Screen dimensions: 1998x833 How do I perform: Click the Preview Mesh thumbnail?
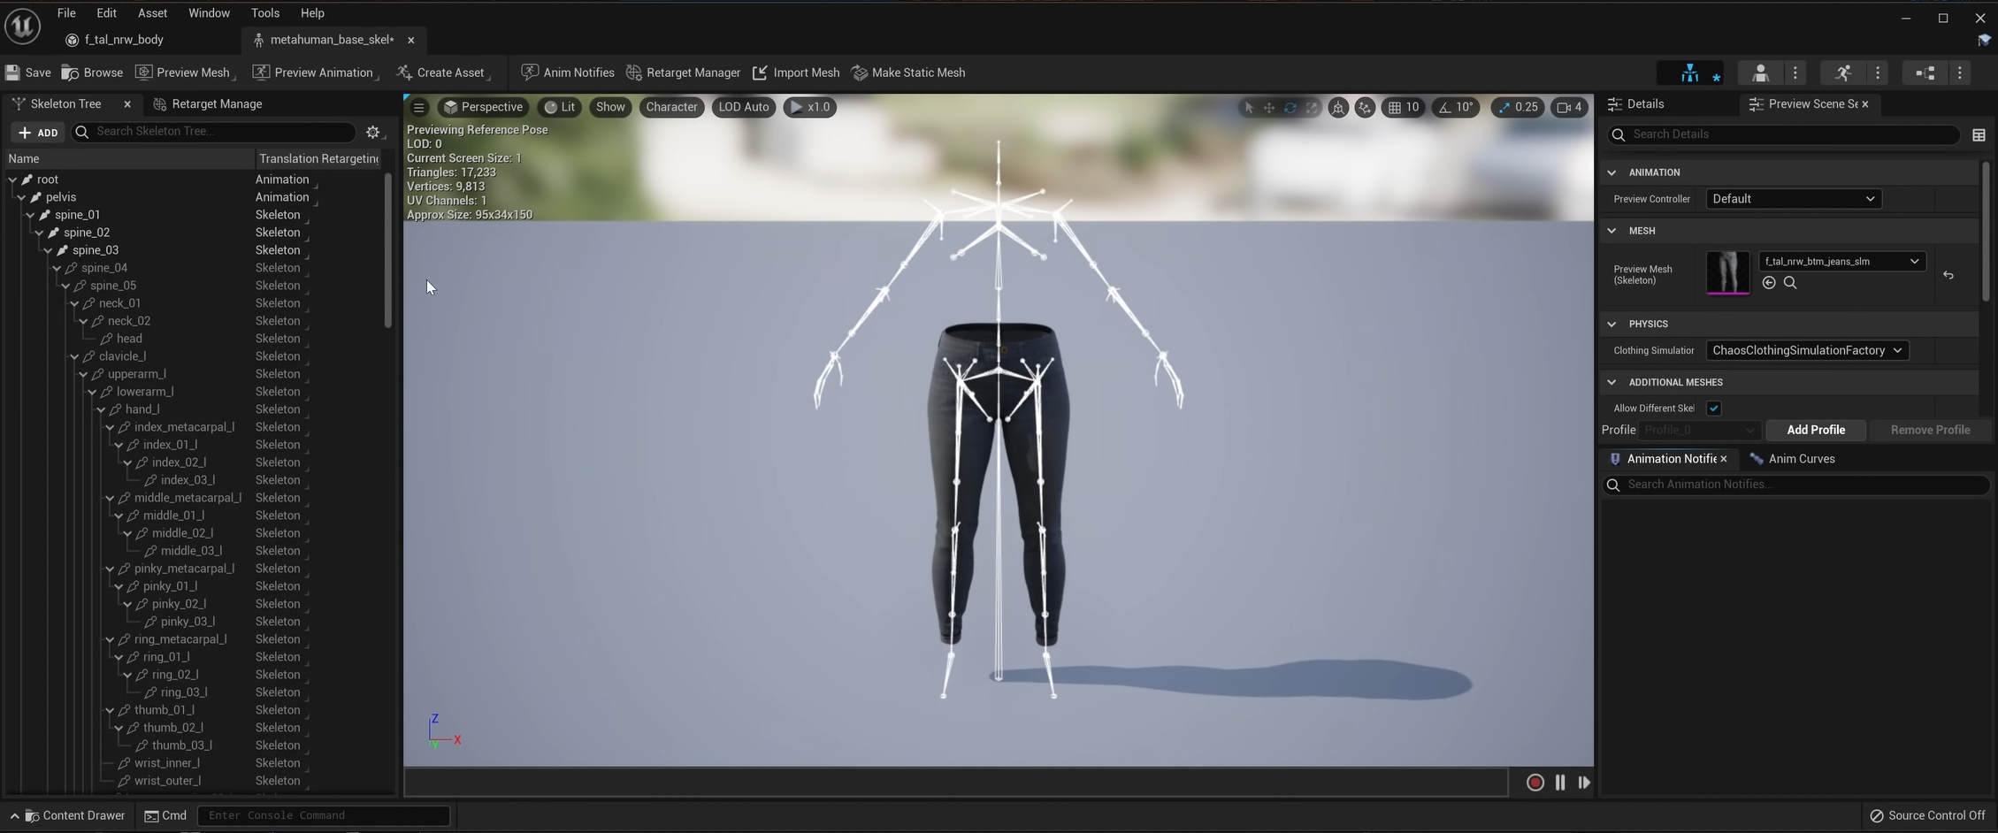coord(1727,273)
